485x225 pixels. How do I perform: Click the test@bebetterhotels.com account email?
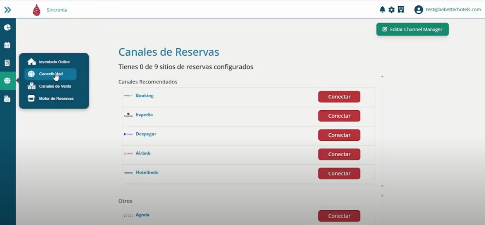coord(453,10)
